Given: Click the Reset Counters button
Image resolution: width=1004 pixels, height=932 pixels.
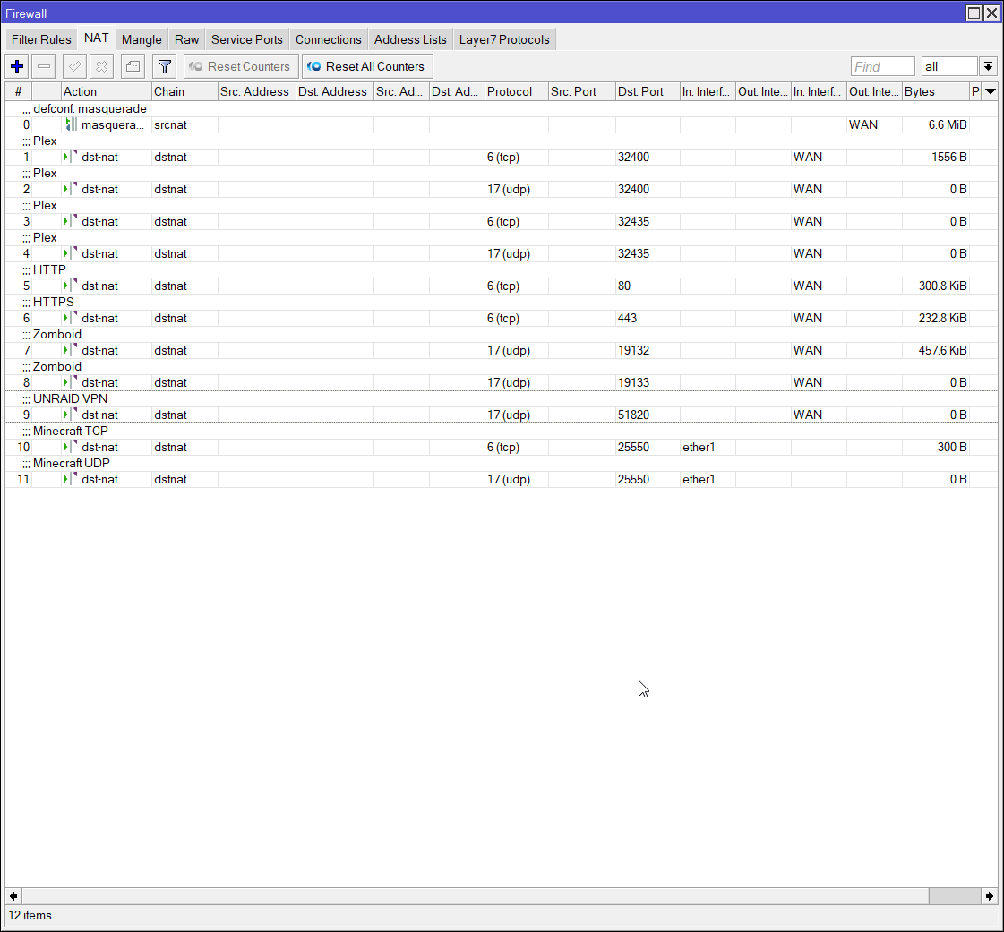Looking at the screenshot, I should 241,66.
